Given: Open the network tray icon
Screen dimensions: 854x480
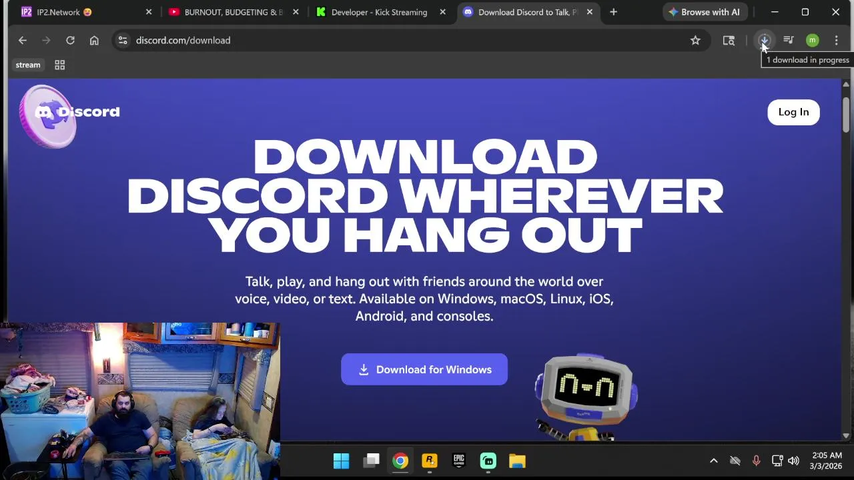Looking at the screenshot, I should pos(777,461).
